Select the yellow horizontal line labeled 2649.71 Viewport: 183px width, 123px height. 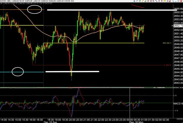click(x=94, y=43)
